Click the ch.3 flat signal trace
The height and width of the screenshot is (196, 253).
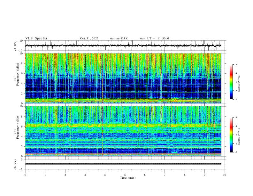tap(123, 164)
